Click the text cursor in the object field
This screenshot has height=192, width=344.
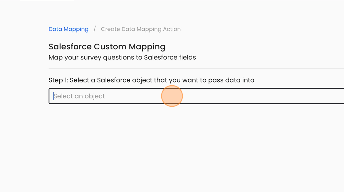tap(54, 96)
